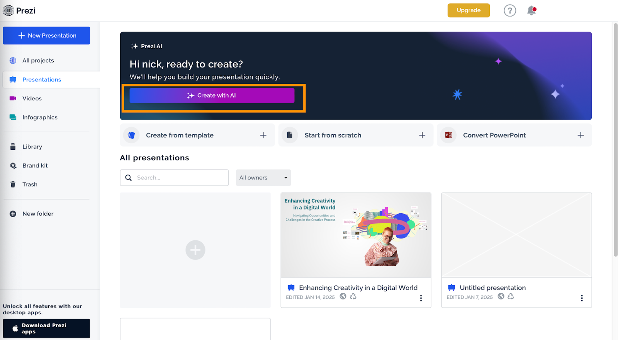Click the presentations search field
Screen dimensions: 618x340
pos(174,178)
